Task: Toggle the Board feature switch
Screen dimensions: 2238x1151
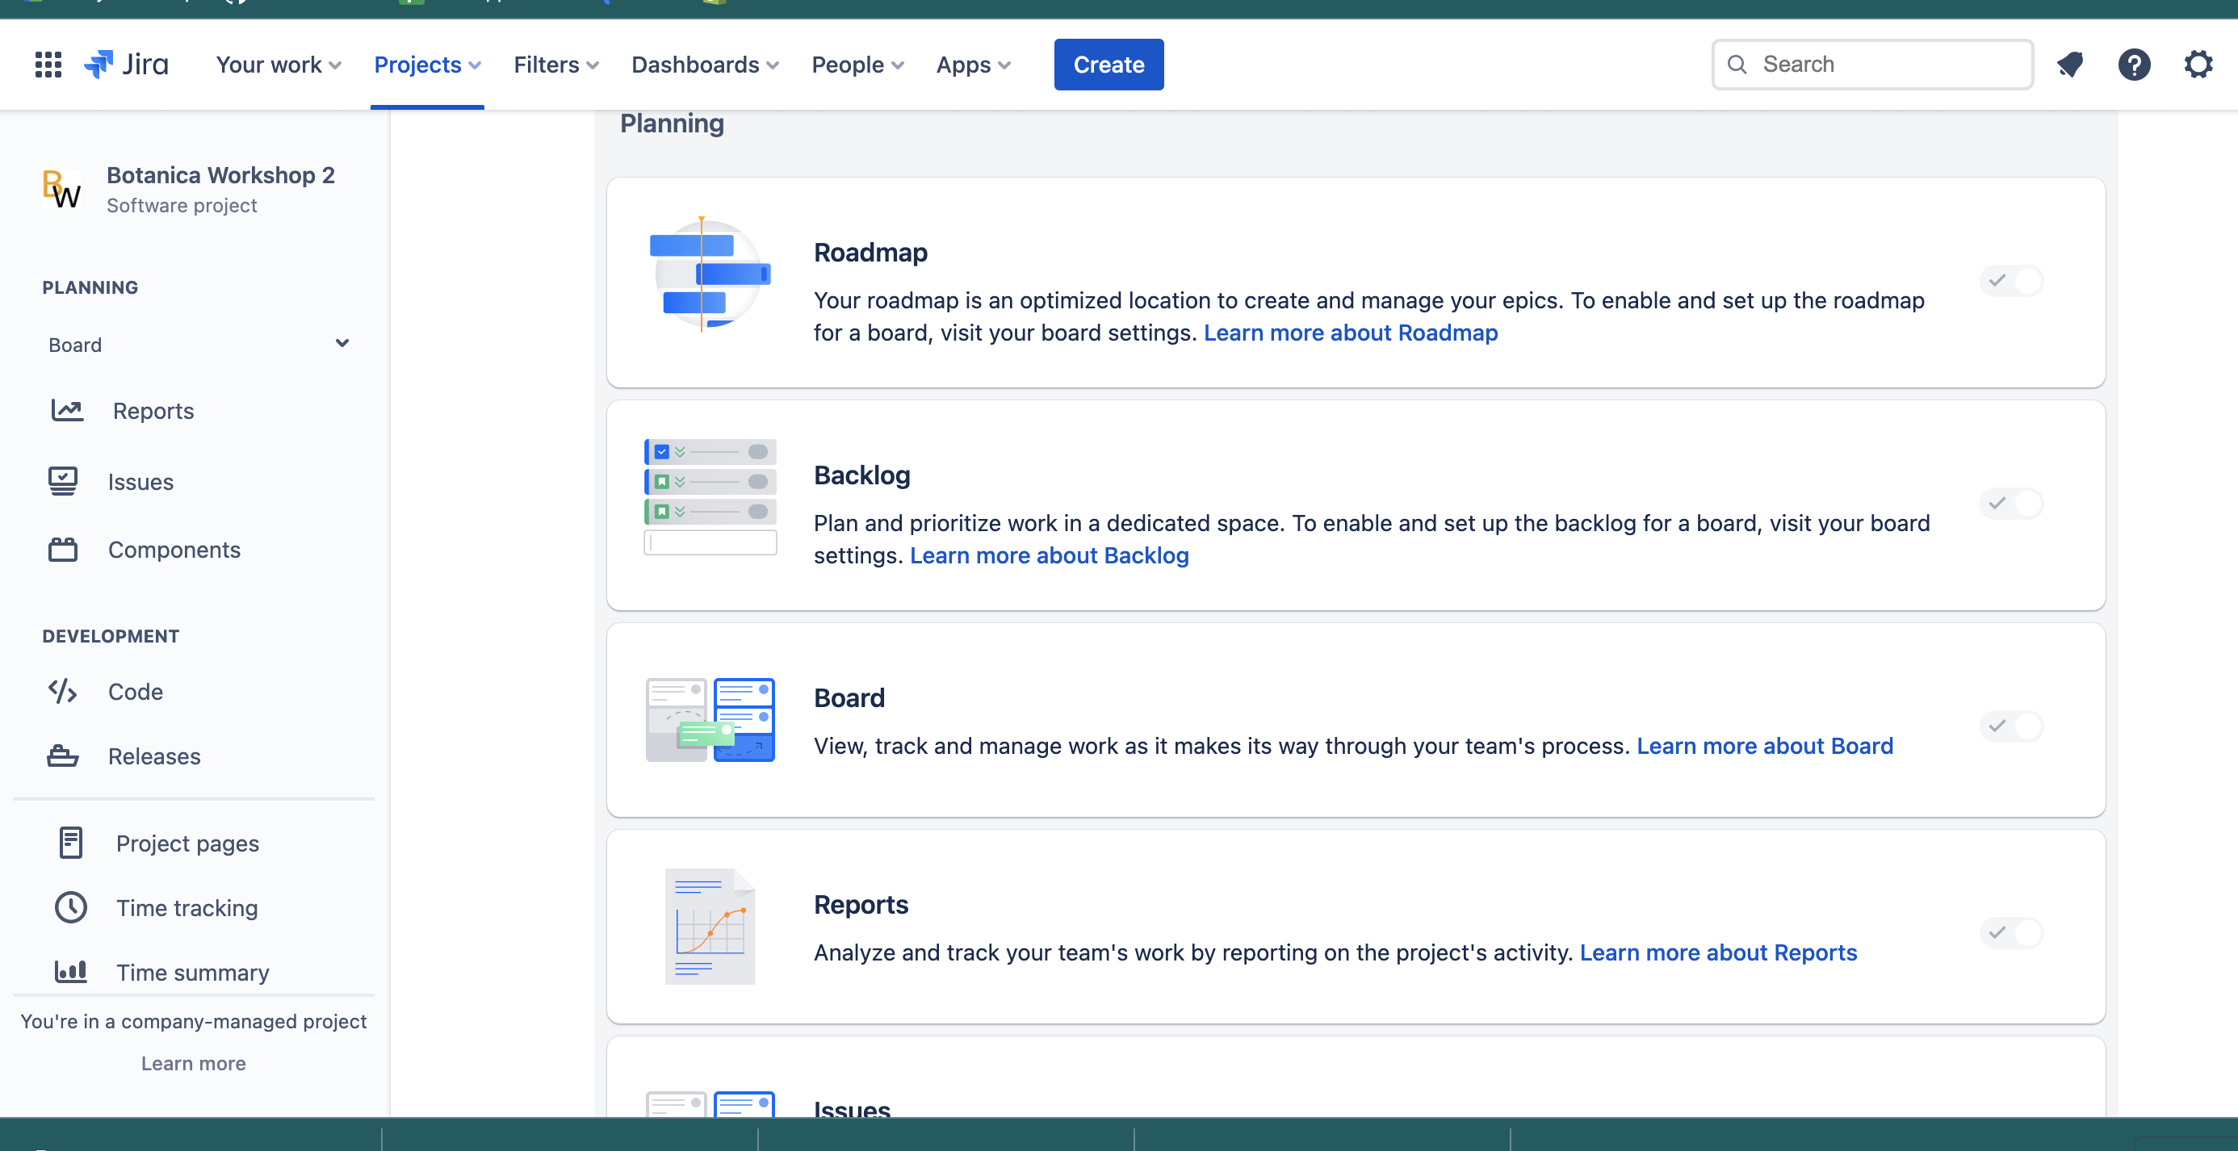Action: point(2011,726)
